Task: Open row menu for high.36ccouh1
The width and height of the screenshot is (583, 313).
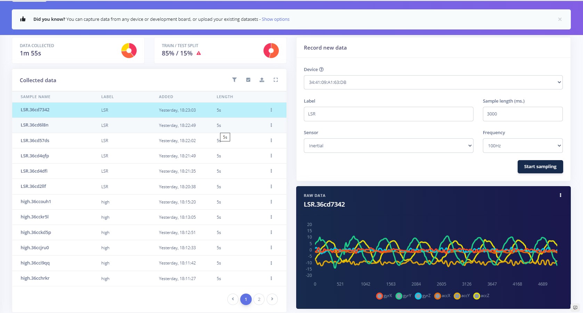Action: [x=271, y=202]
